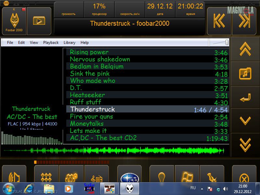
Task: Select the AC,DC - The best CD2 row
Action: click(x=148, y=138)
